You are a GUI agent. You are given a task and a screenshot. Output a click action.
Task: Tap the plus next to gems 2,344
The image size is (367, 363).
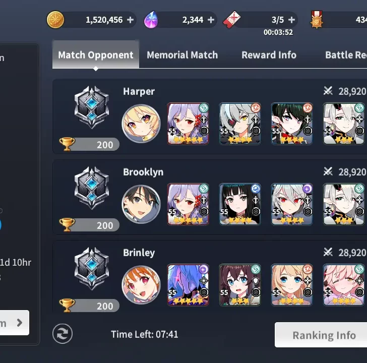click(x=211, y=20)
